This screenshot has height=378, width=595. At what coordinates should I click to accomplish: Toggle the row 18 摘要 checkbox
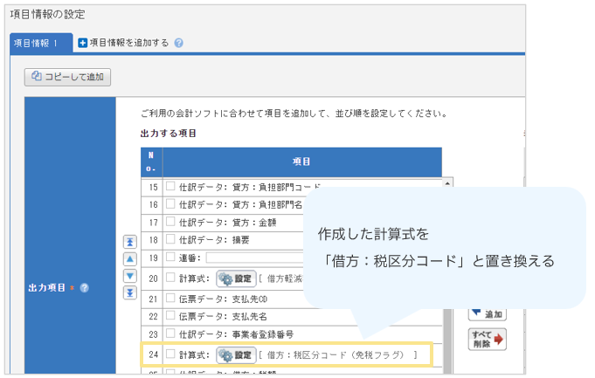click(x=171, y=239)
